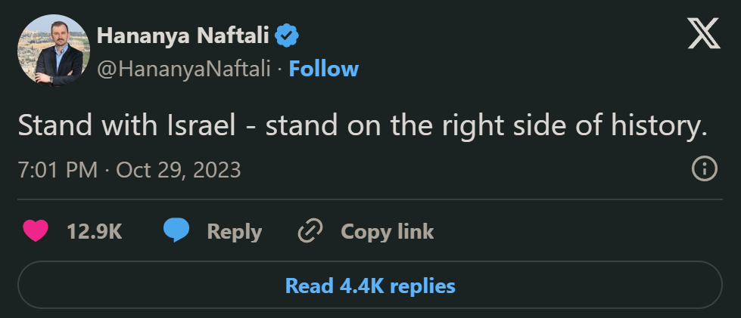Click the chain link copy icon
This screenshot has height=318, width=741.
pyautogui.click(x=310, y=231)
